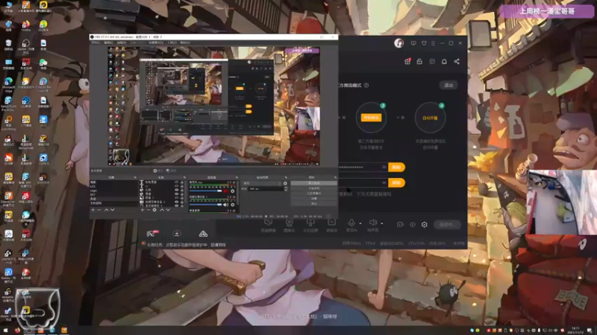Reveal hidden text in first masked field
This screenshot has height=335, width=597.
pyautogui.click(x=384, y=167)
